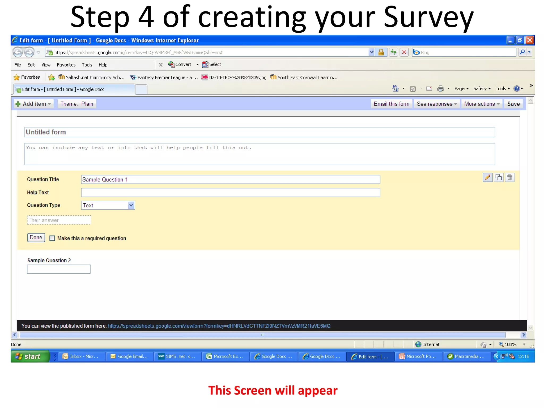
Task: Open the Tools menu in menu bar
Action: pos(87,65)
